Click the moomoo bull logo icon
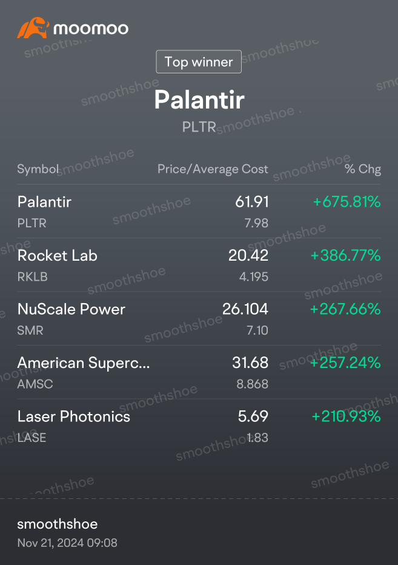This screenshot has height=565, width=398. (x=33, y=28)
